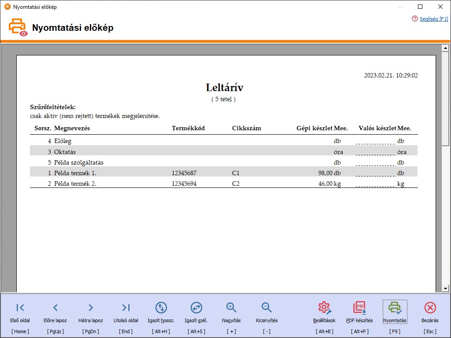Zoom out with the Kicsinyítés magnifier
The width and height of the screenshot is (451, 338).
click(266, 308)
